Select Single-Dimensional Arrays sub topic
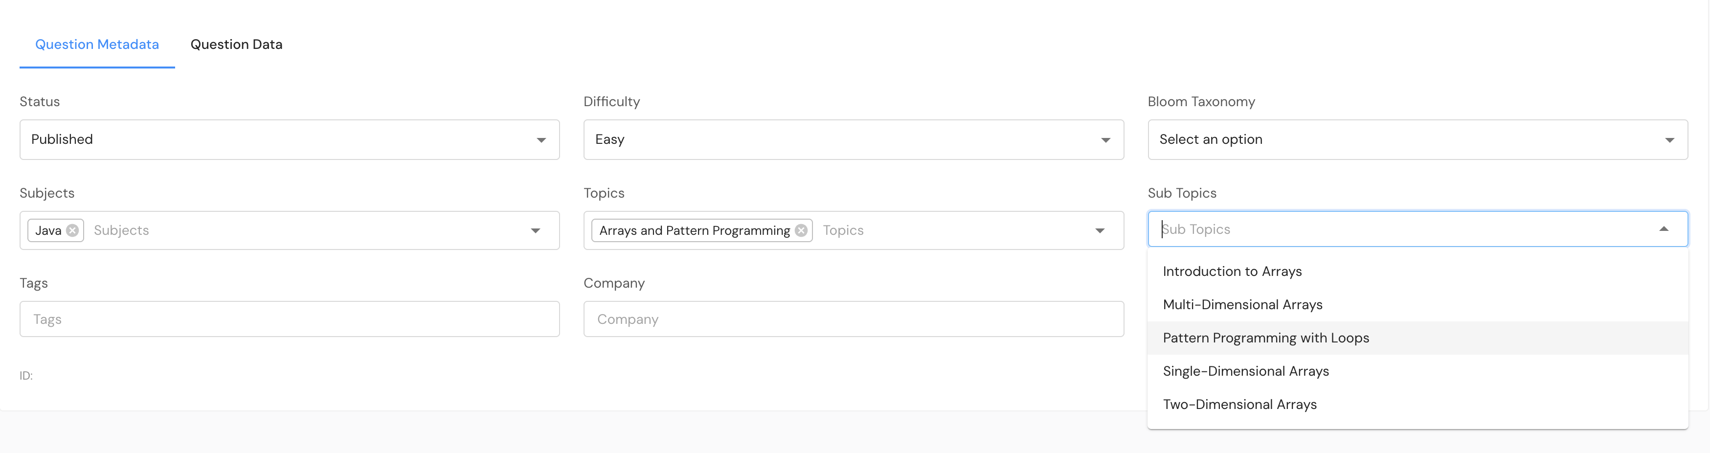 pyautogui.click(x=1245, y=371)
